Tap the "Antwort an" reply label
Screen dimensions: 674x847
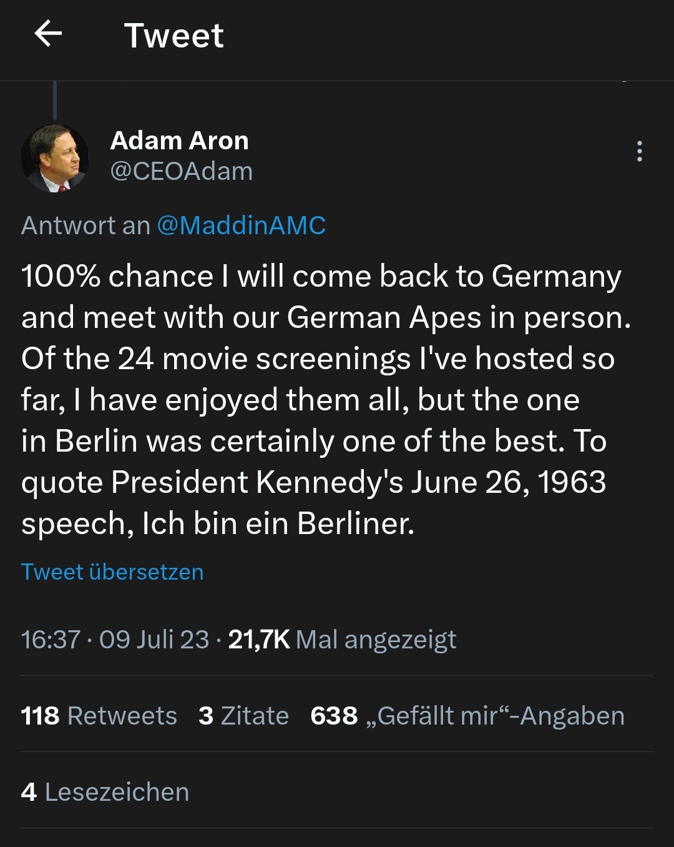85,225
